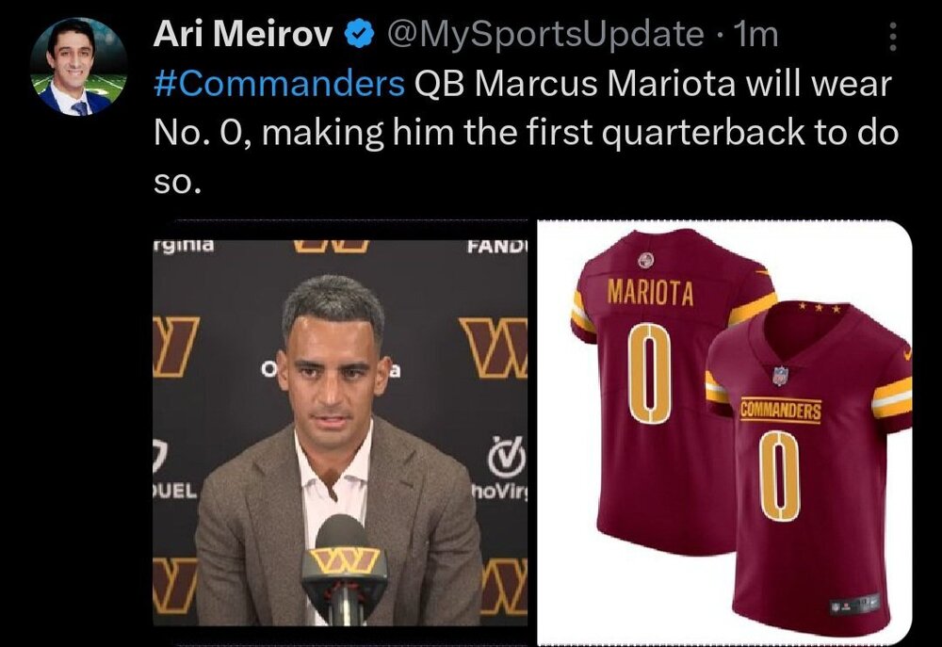Viewport: 942px width, 647px height.
Task: Open the tweet via the 1m timestamp
Action: pos(757,35)
